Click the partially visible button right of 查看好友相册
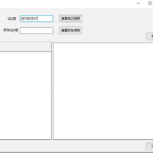Image resolution: width=153 pixels, height=153 pixels. click(150, 36)
